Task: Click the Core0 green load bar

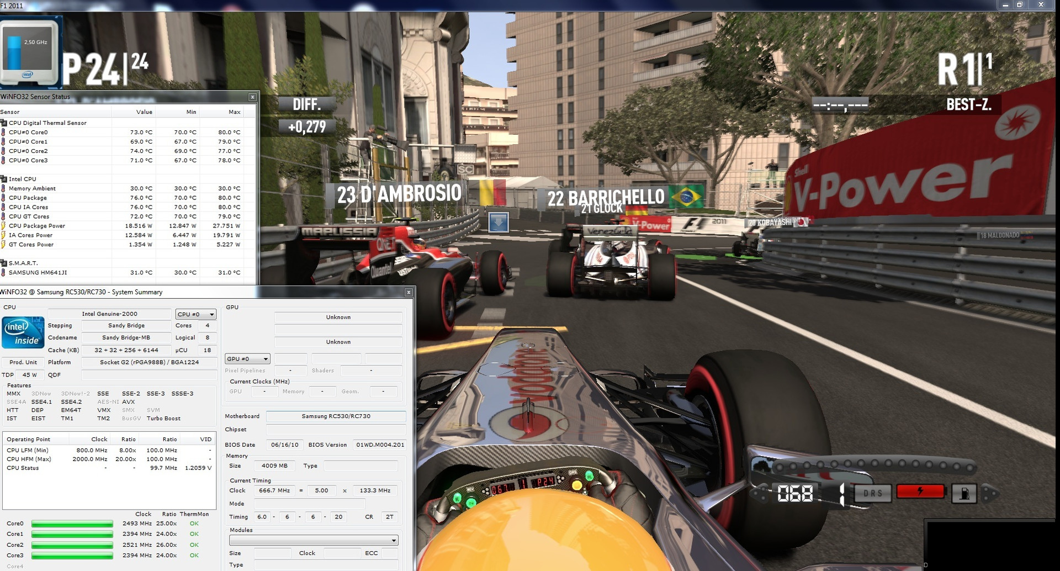Action: click(72, 524)
